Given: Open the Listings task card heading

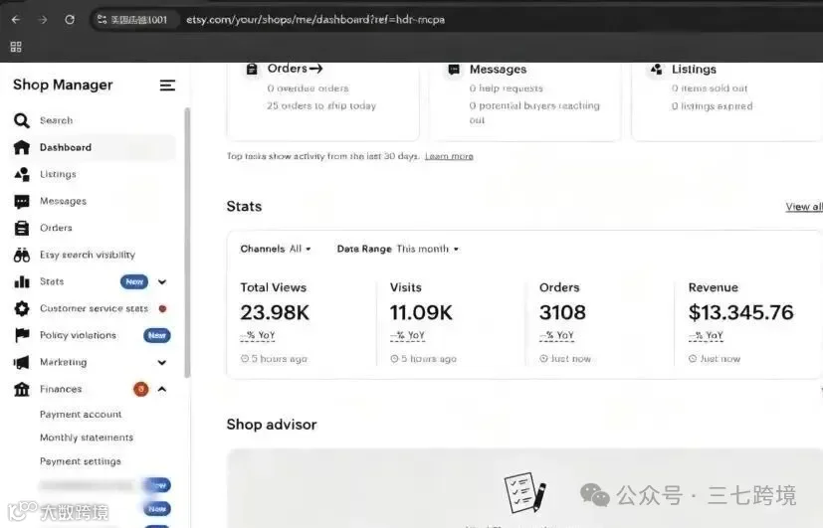Looking at the screenshot, I should 694,70.
